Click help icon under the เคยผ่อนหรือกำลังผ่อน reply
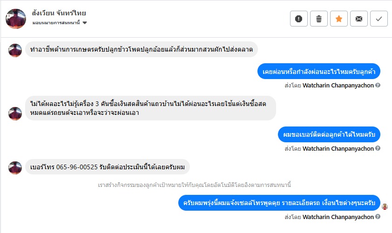Viewport: 392px width, 233px height. tap(378, 86)
